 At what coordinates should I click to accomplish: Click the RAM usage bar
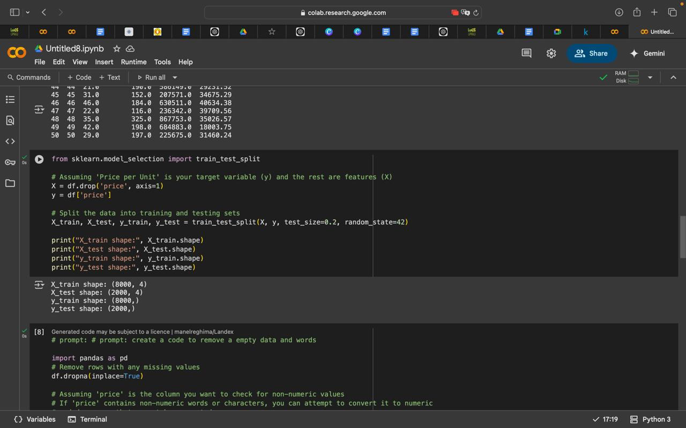pos(633,73)
